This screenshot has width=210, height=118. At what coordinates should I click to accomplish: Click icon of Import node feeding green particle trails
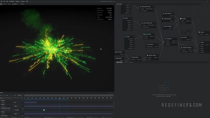123,18
